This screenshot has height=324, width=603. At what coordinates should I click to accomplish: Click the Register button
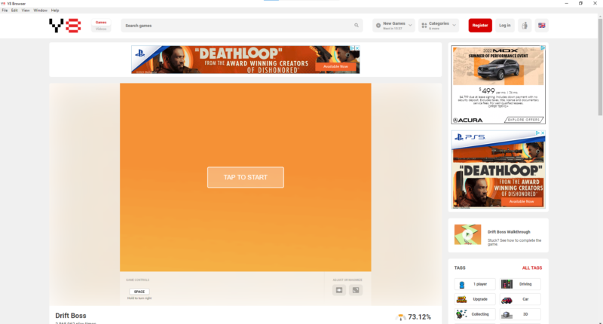tap(480, 26)
